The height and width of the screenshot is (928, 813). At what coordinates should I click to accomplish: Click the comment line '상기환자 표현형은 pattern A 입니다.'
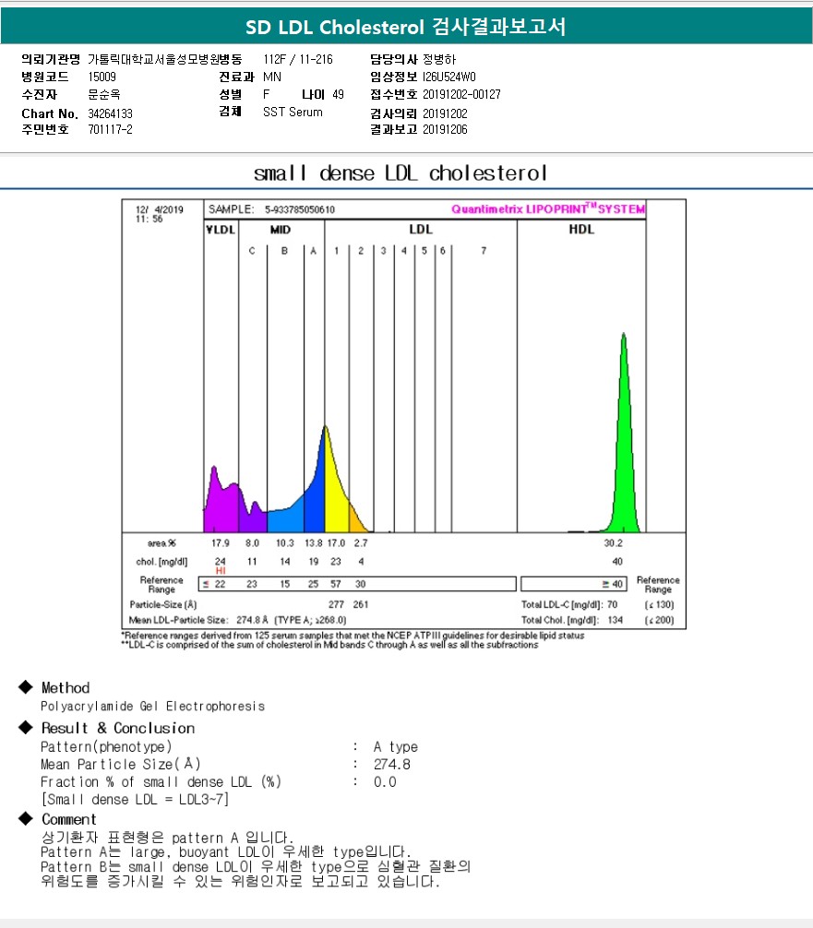click(x=167, y=838)
